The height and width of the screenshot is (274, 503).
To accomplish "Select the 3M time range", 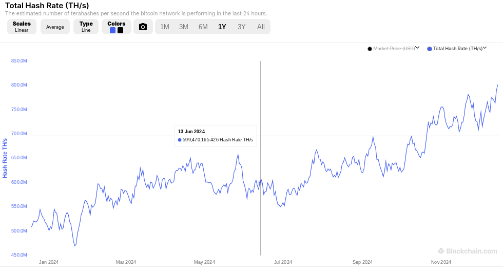I will pos(183,27).
